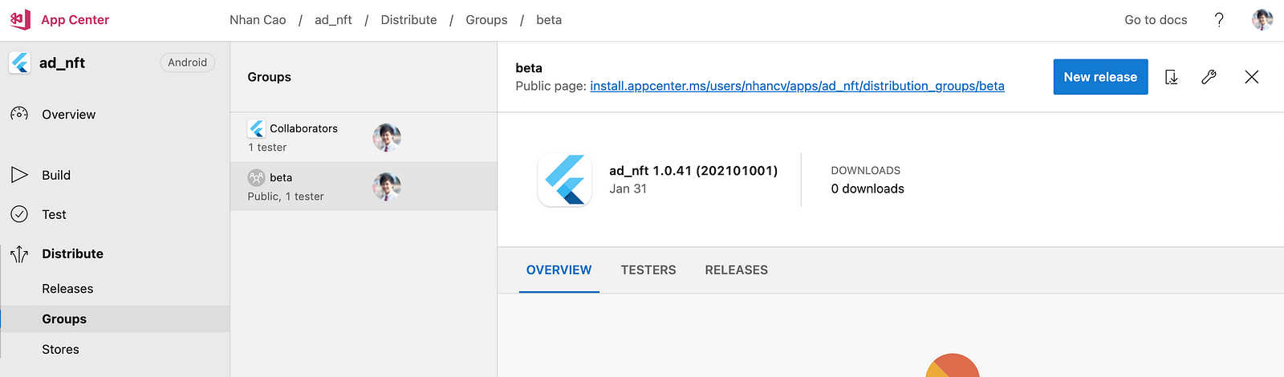The width and height of the screenshot is (1284, 377).
Task: Switch to the RELEASES tab
Action: click(737, 270)
